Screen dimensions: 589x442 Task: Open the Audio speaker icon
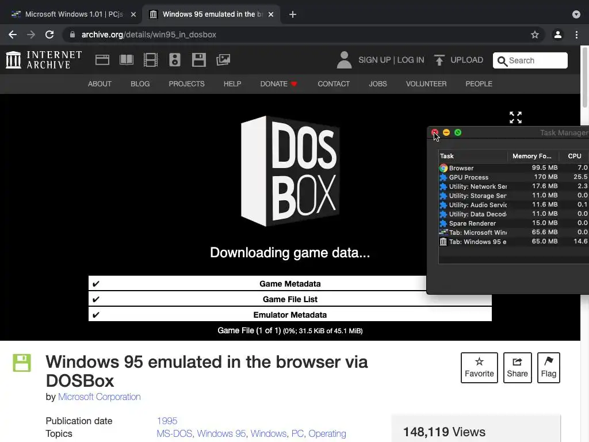[x=175, y=60]
